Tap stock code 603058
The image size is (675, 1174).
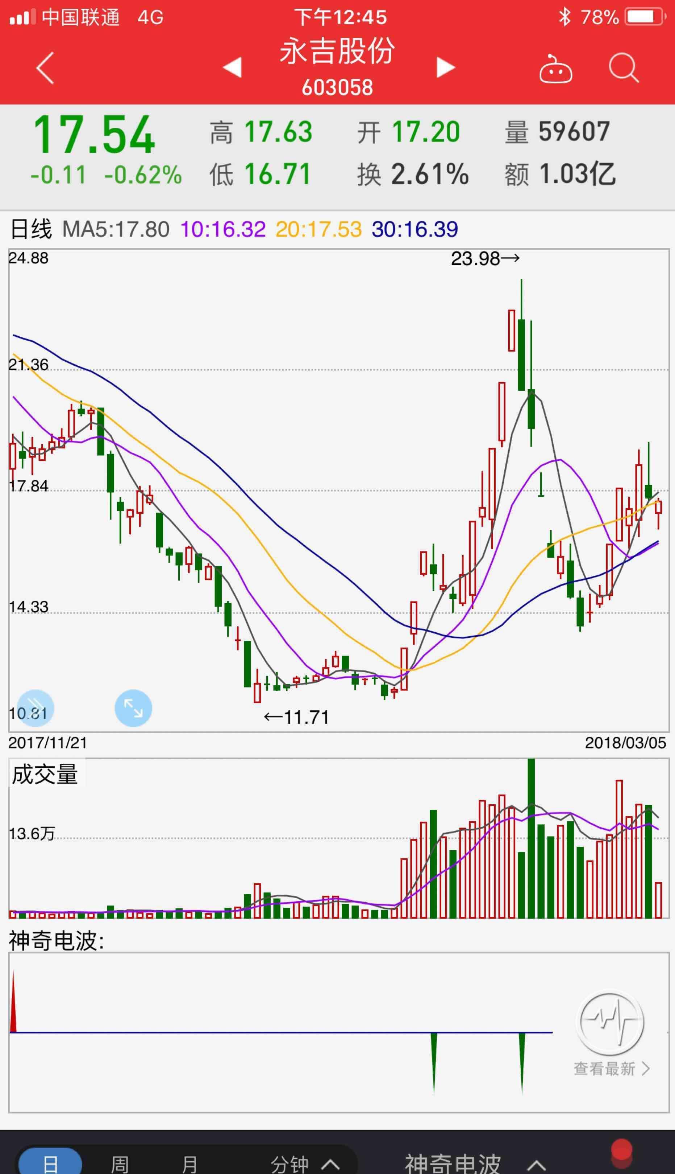click(337, 87)
